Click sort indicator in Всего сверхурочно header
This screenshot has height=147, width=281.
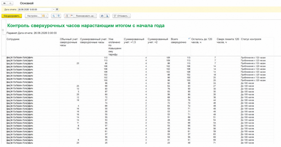coord(189,38)
